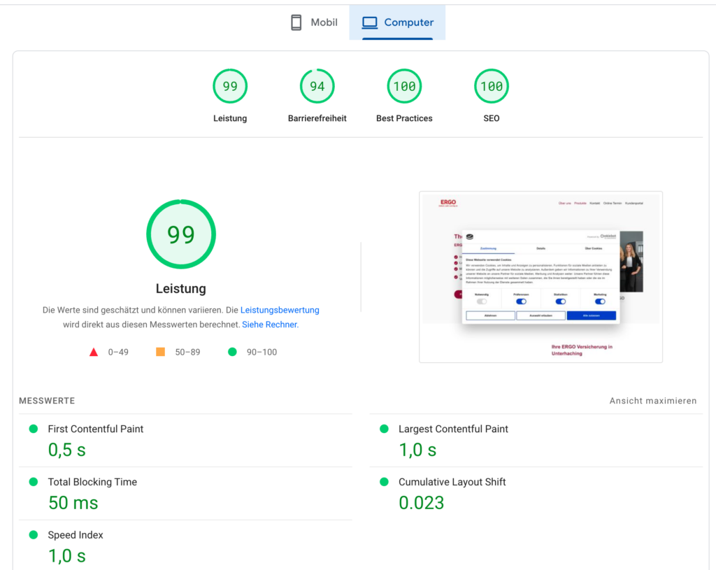Click the laptop icon on the Computer tab
Screen dimensions: 716x570
(x=369, y=22)
